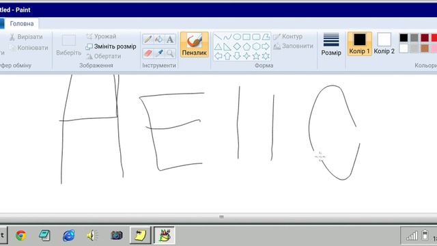Select the Fill with color bucket tool

[159, 40]
